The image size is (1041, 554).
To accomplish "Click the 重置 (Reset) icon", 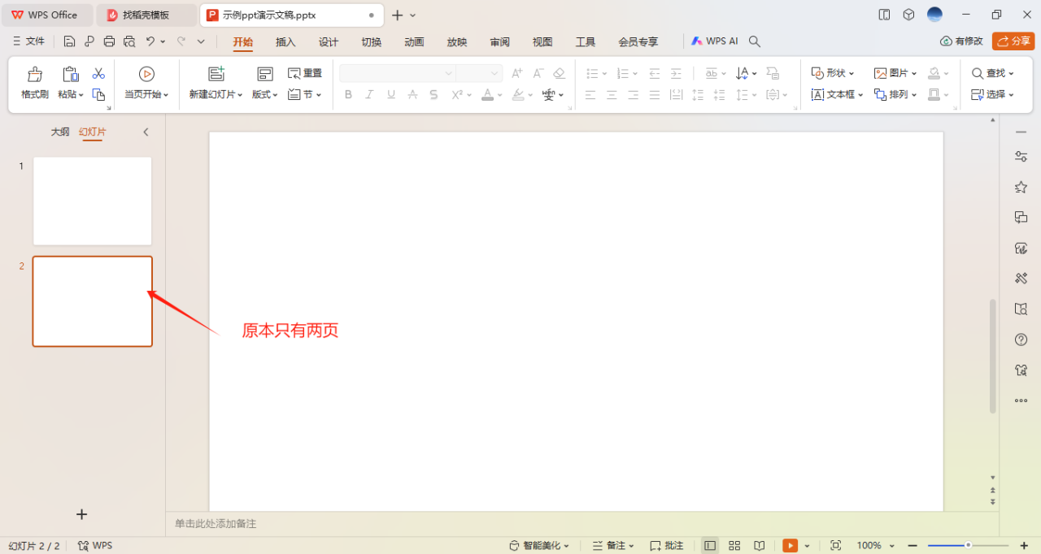I will tap(304, 72).
